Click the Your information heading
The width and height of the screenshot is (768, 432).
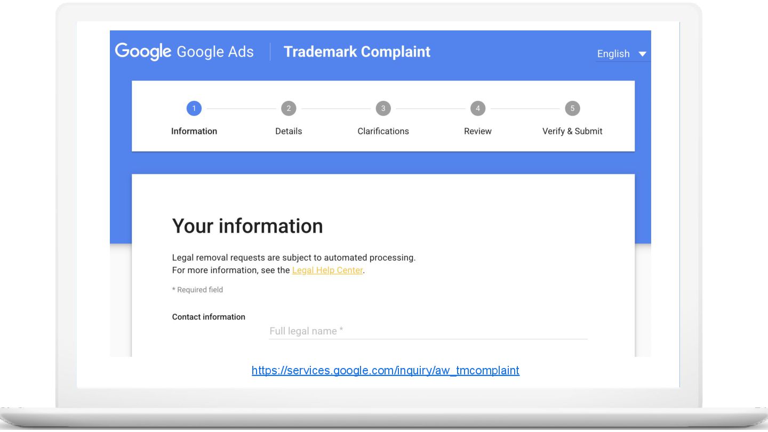(247, 226)
